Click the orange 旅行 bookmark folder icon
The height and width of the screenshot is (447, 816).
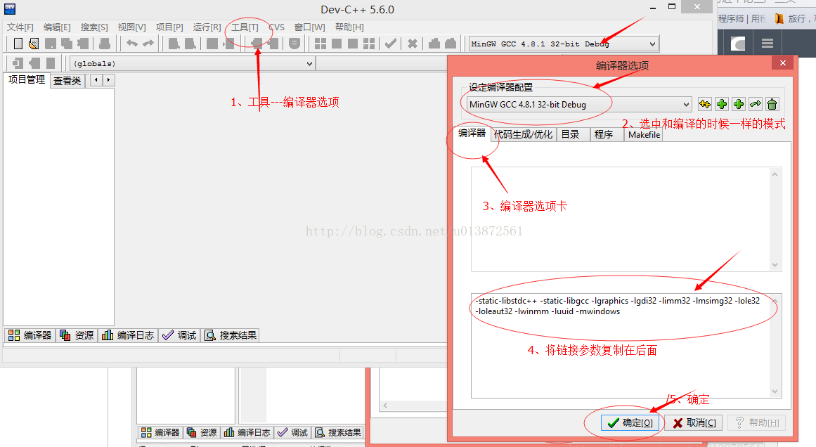[x=779, y=19]
